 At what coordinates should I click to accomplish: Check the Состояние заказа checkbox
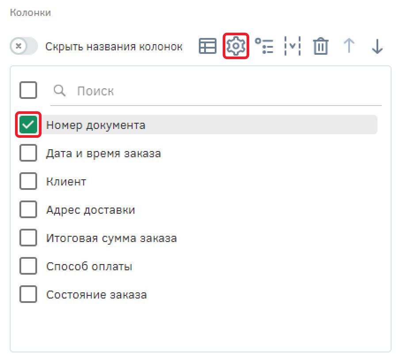[28, 295]
